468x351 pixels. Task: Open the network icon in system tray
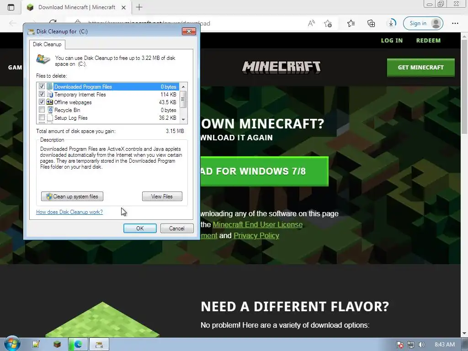pos(411,345)
